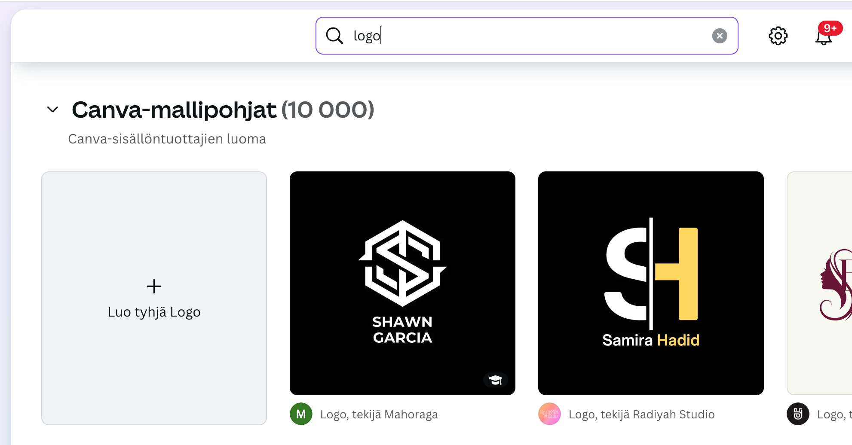
Task: Click the Radiyah Studio pink avatar
Action: (549, 414)
